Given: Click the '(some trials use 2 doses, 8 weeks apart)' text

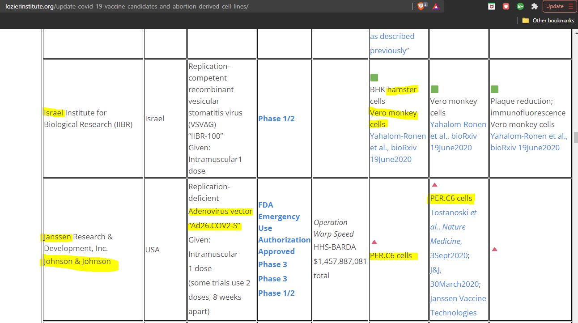Looking at the screenshot, I should point(219,297).
